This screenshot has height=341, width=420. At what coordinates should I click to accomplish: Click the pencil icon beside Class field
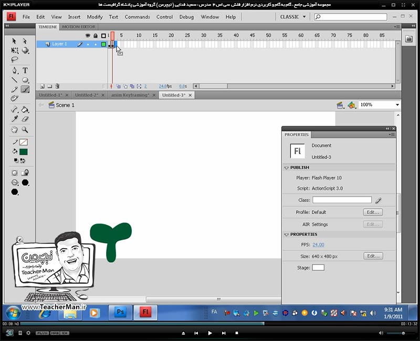(x=378, y=200)
